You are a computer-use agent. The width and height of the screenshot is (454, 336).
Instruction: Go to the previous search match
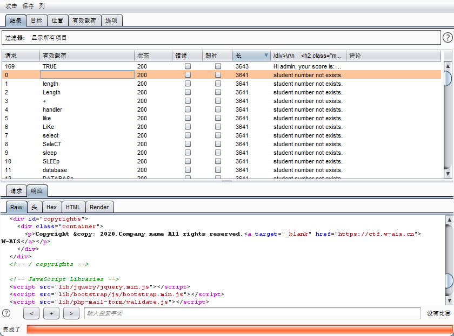[x=31, y=313]
